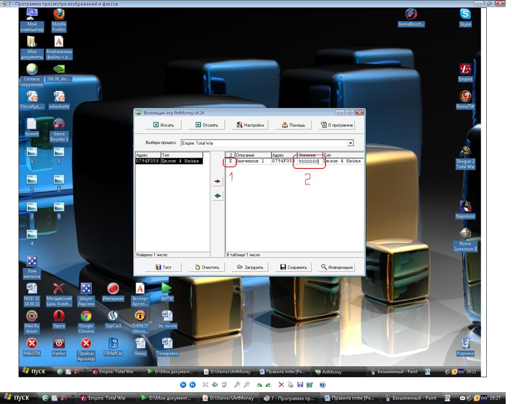The image size is (512, 404).
Task: Open viewer help with the question mark icon
Action: [x=322, y=385]
